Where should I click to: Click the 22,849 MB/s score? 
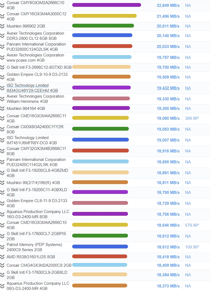click(x=168, y=5)
